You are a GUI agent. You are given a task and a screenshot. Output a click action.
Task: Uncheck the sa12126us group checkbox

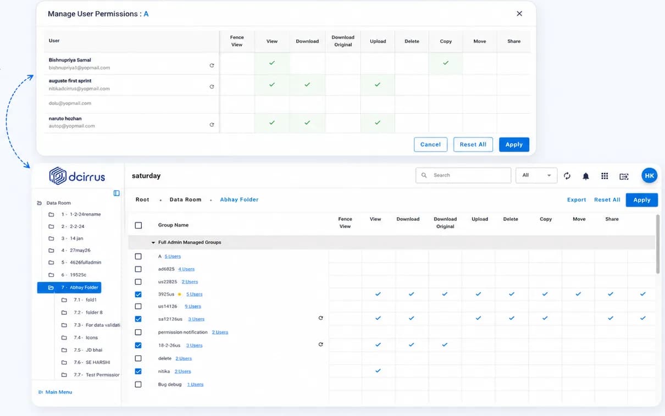(x=138, y=319)
